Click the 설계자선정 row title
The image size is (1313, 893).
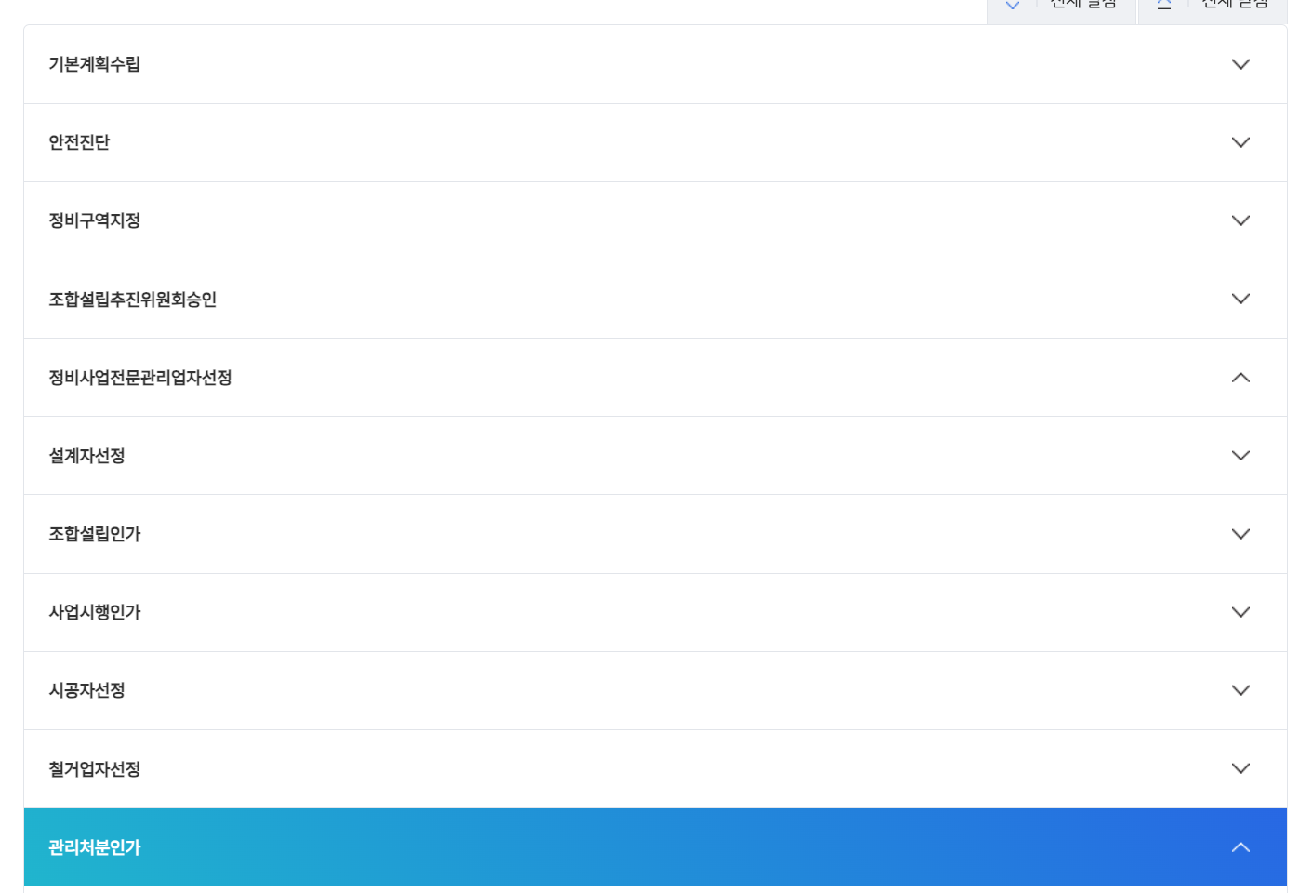point(86,455)
